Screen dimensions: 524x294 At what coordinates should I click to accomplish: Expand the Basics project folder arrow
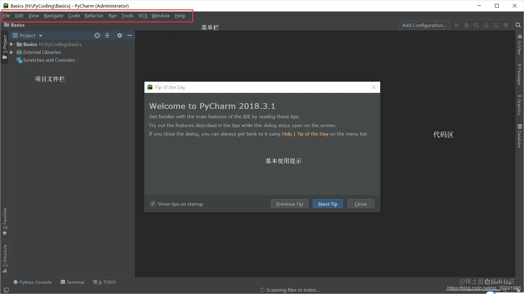[12, 44]
